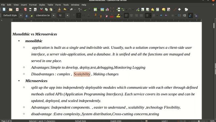Expand the Paragraph Style dropdown
Screen dimensions: 216x122
21,15
